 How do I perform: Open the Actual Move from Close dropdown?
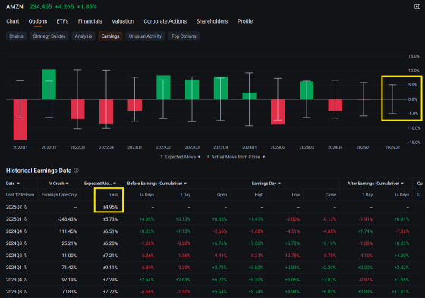pos(236,157)
